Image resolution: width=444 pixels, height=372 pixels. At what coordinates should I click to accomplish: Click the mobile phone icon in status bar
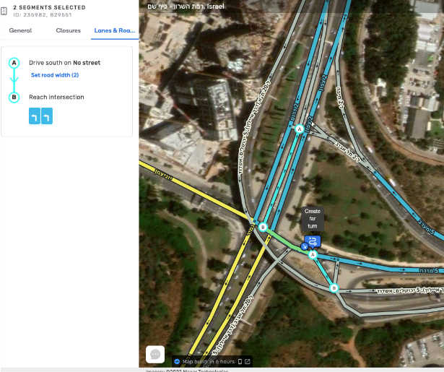tap(240, 361)
